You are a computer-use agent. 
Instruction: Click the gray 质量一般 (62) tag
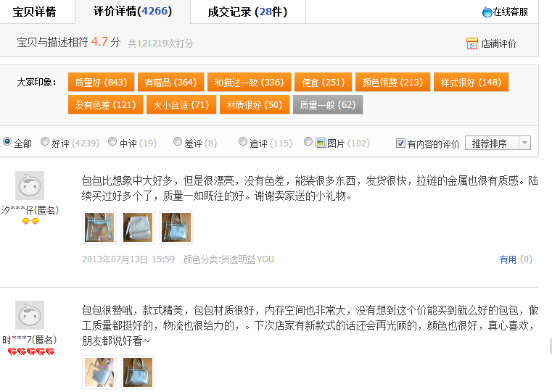pos(328,105)
